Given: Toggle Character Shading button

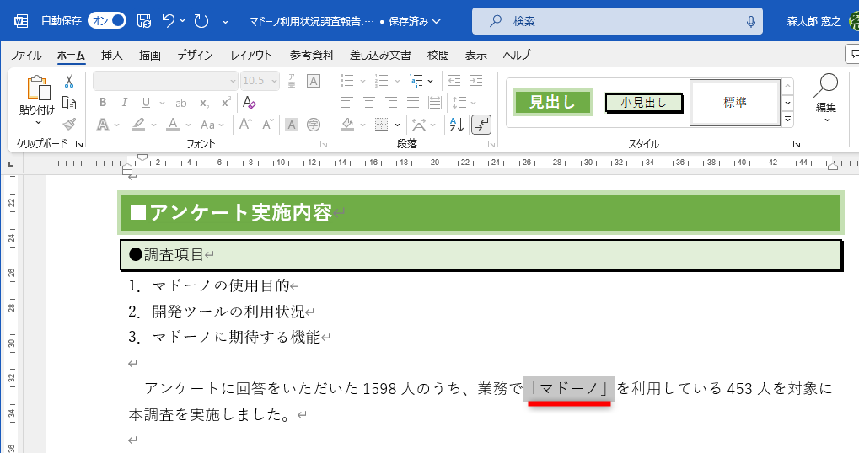Looking at the screenshot, I should 292,125.
